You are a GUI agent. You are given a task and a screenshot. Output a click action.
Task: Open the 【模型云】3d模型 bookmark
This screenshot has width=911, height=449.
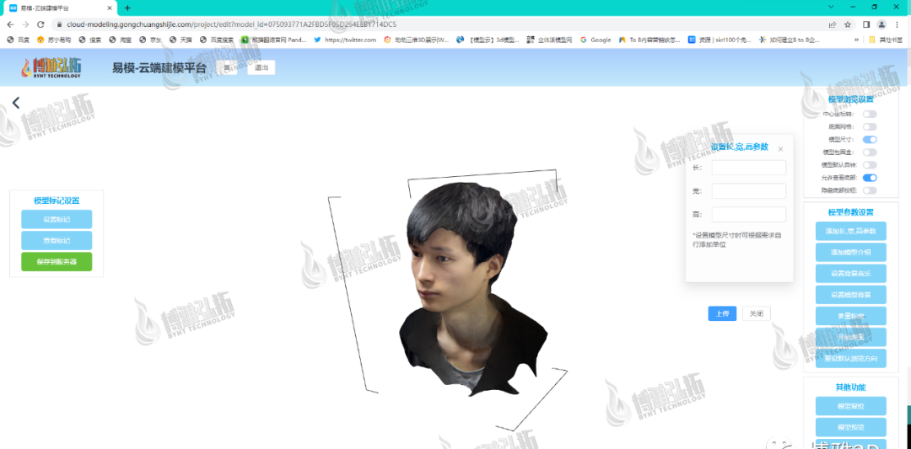click(x=488, y=40)
